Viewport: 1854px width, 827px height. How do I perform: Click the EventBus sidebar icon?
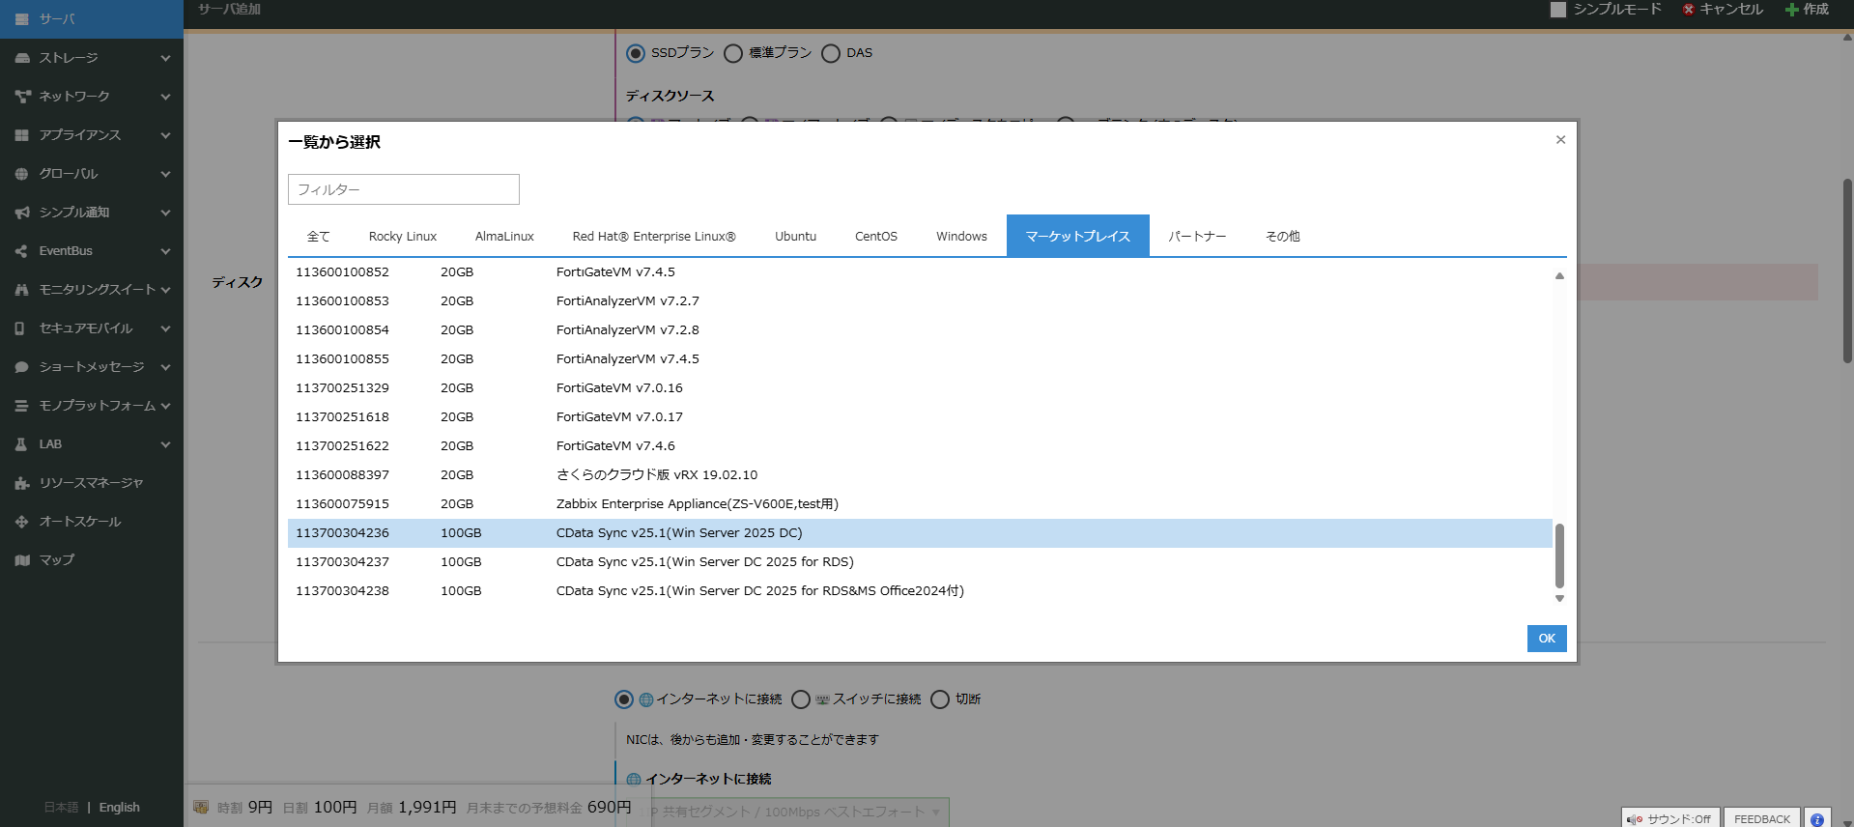point(22,251)
